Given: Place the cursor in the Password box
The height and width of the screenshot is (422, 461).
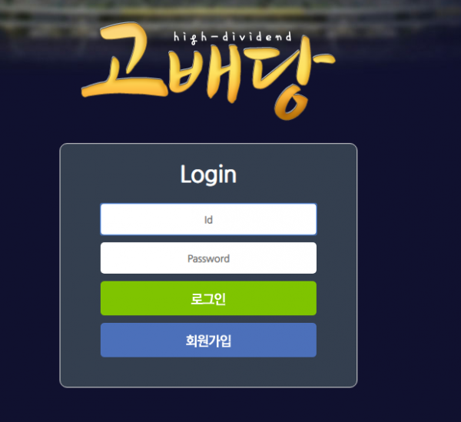Looking at the screenshot, I should click(x=208, y=258).
